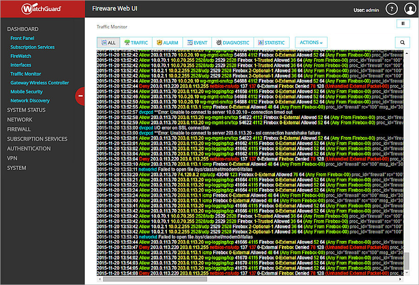Open the help question mark icon
The image size is (419, 285).
tap(391, 8)
